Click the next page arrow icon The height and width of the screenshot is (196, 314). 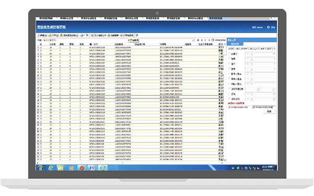205,40
